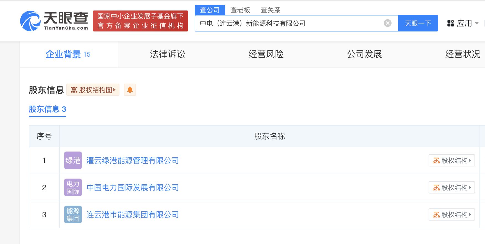Switch to 查老板 search tab

(240, 10)
